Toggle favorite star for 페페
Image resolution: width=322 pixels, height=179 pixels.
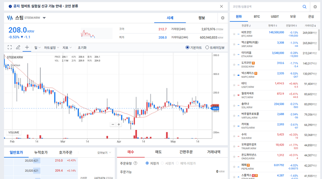pyautogui.click(x=234, y=167)
